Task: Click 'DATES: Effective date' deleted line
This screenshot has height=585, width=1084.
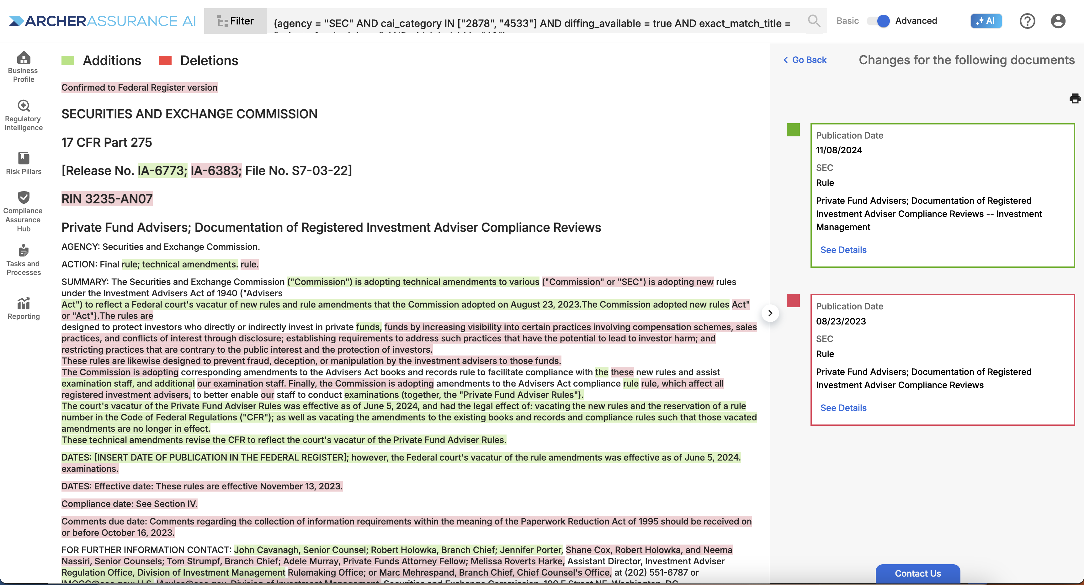Action: coord(202,486)
